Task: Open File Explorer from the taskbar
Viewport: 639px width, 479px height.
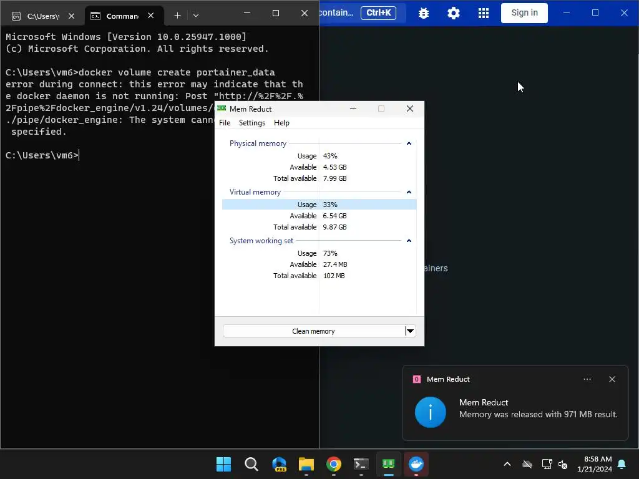Action: 306,464
